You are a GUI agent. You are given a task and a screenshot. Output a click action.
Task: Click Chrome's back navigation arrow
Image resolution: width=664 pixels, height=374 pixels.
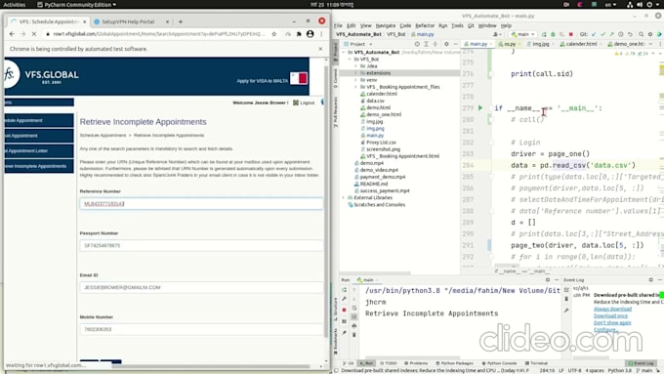point(12,34)
